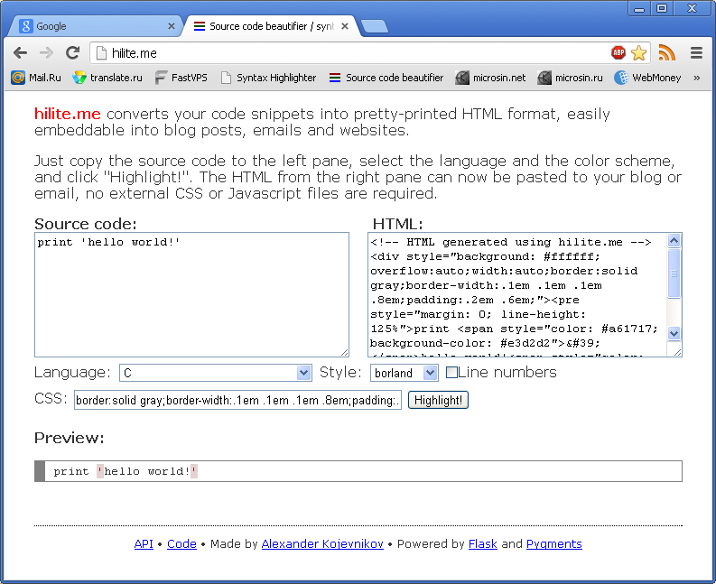The image size is (716, 584).
Task: Open the AdBlock Plus ABP icon
Action: tap(618, 53)
